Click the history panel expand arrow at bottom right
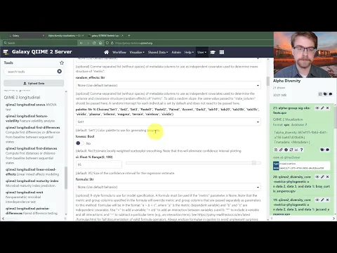This screenshot has height=253, width=337. tap(333, 219)
